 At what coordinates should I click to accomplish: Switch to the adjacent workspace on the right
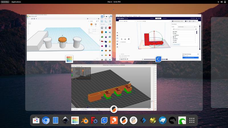[219, 62]
